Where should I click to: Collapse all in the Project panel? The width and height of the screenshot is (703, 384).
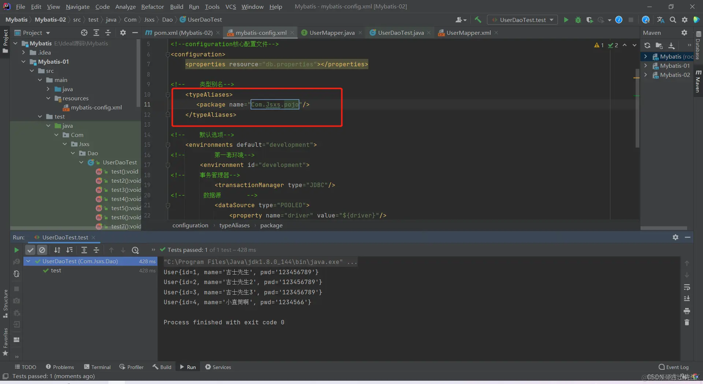coord(108,33)
